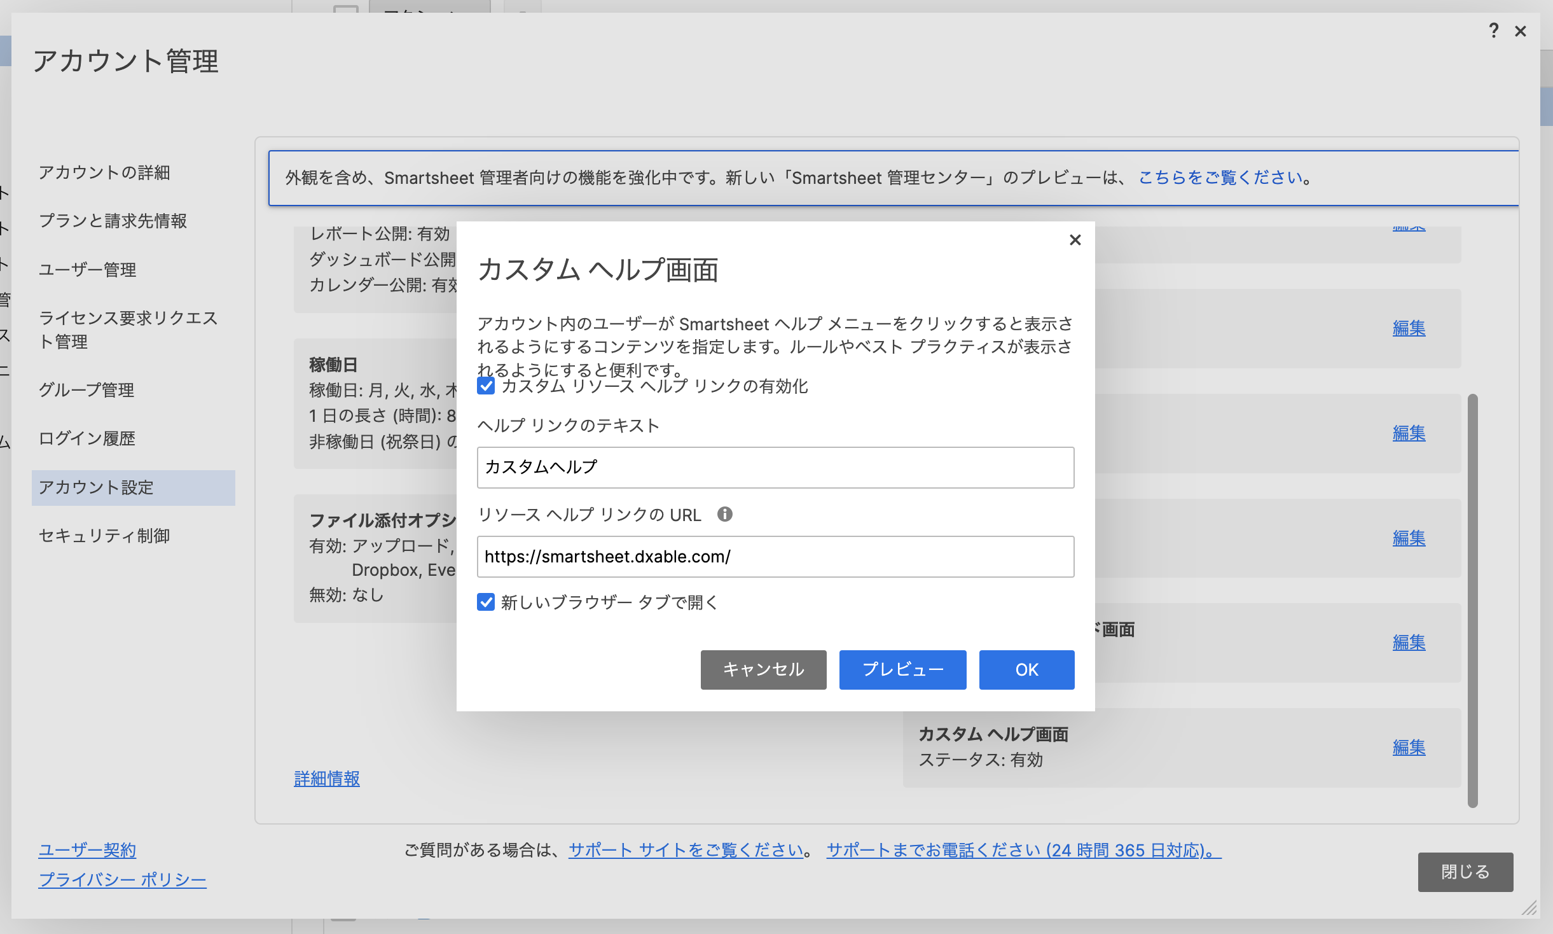Open プライバシー ポリシー link
This screenshot has height=934, width=1553.
(x=122, y=879)
